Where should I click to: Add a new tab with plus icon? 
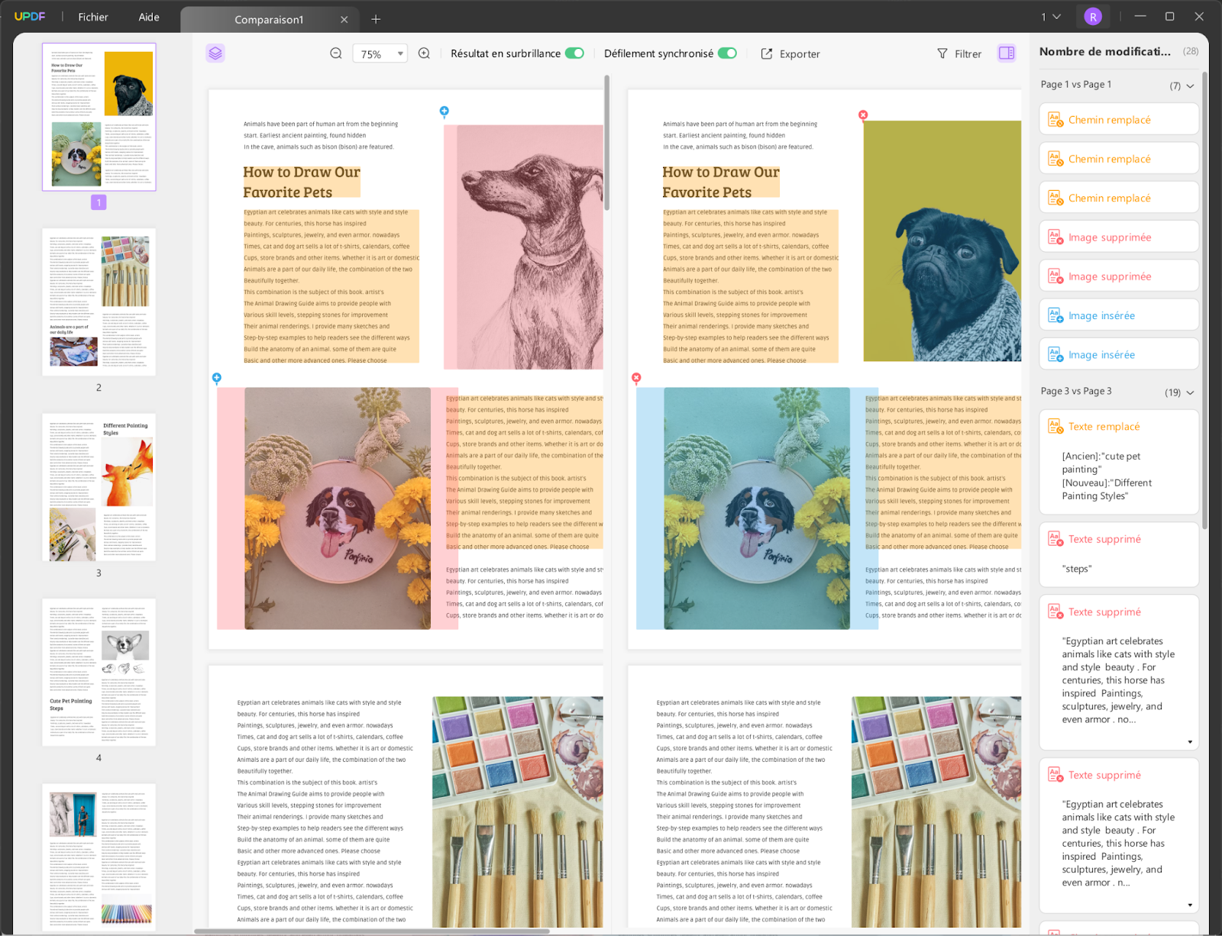pyautogui.click(x=376, y=19)
